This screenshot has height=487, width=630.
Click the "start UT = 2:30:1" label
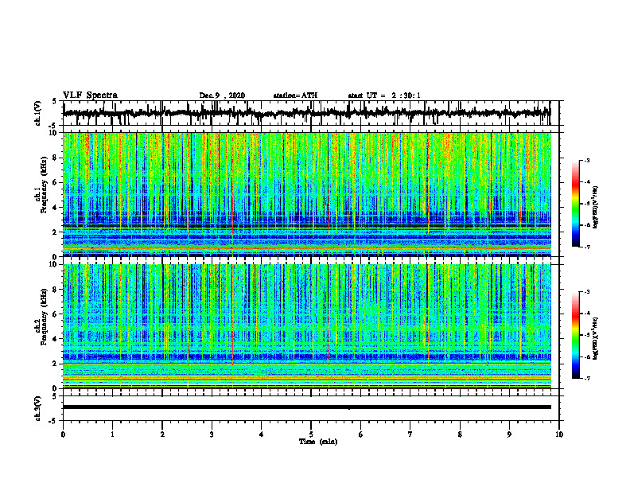pyautogui.click(x=384, y=95)
